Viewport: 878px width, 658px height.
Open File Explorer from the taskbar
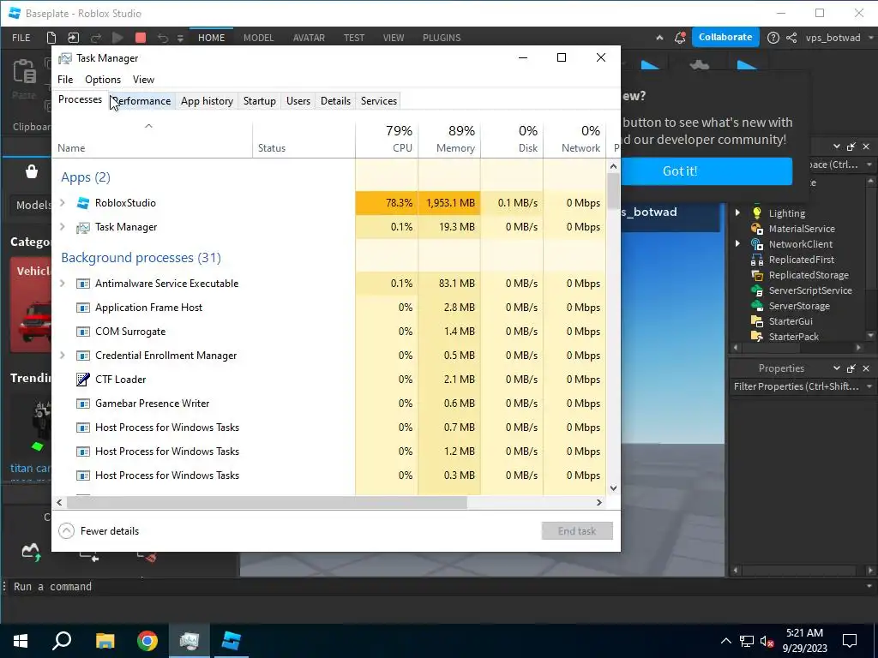pos(105,641)
